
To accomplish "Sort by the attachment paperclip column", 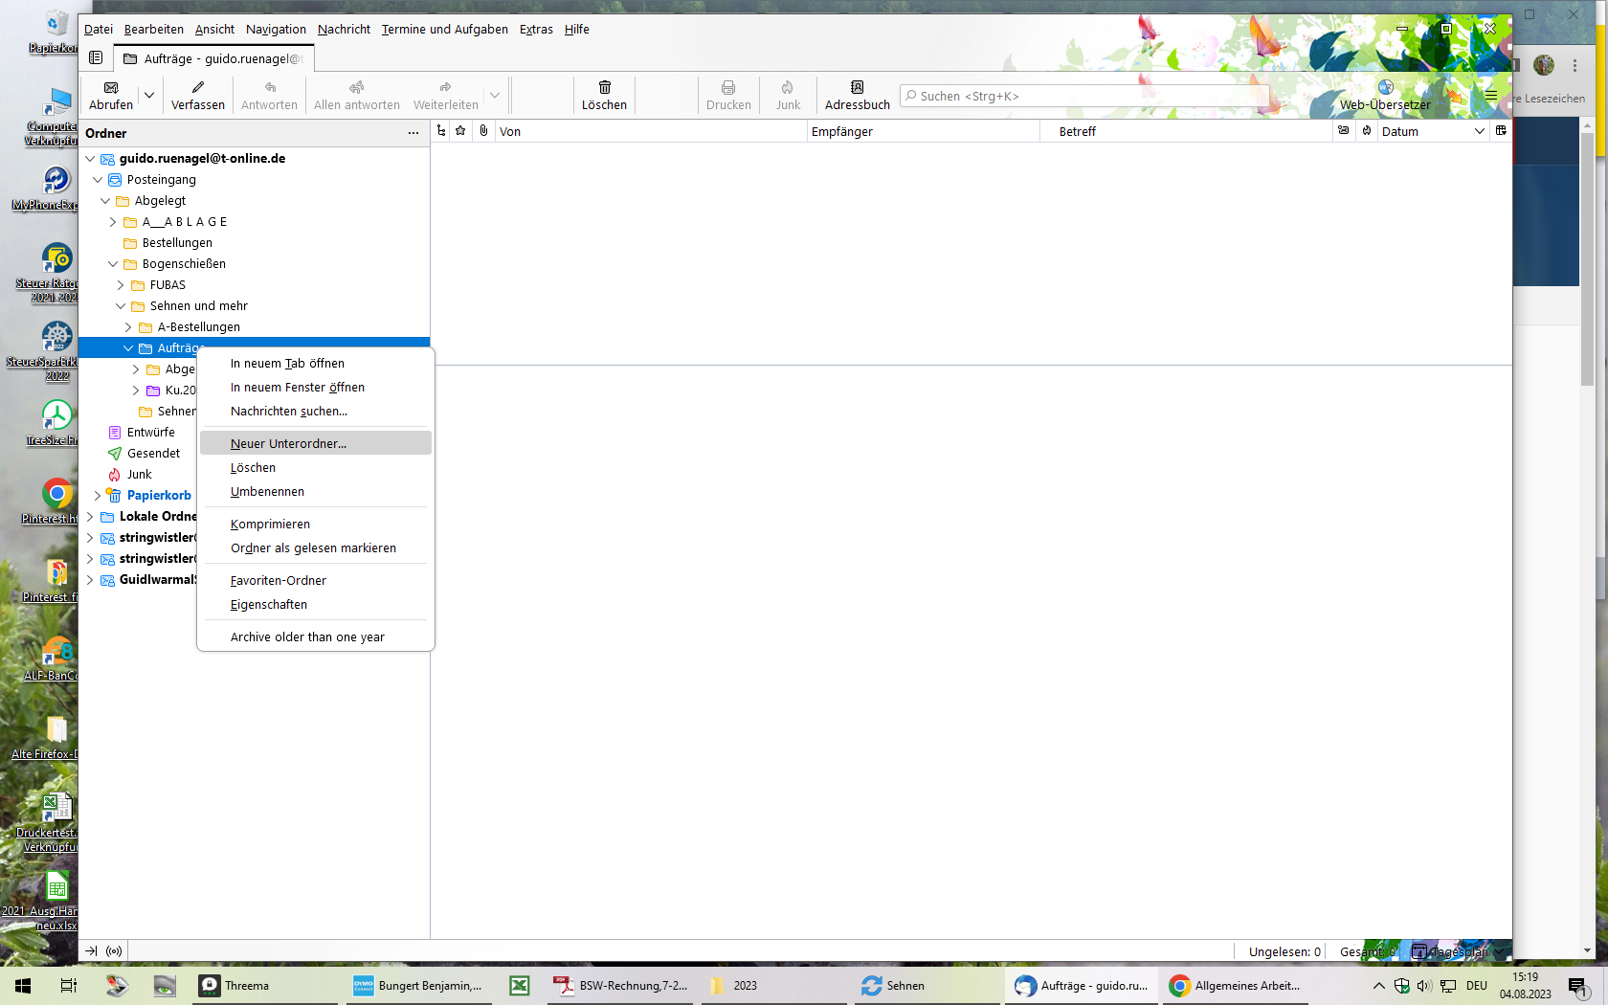I will (483, 131).
